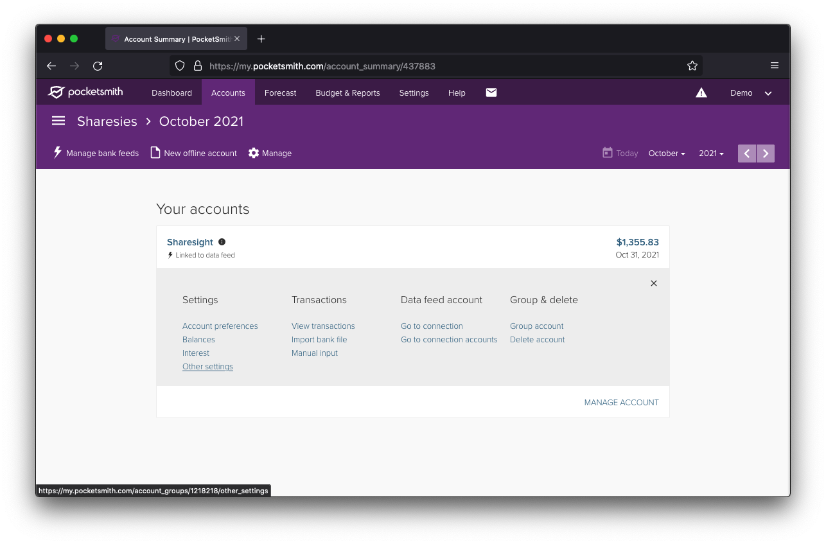
Task: Bookmark this page with the star icon
Action: pos(692,66)
